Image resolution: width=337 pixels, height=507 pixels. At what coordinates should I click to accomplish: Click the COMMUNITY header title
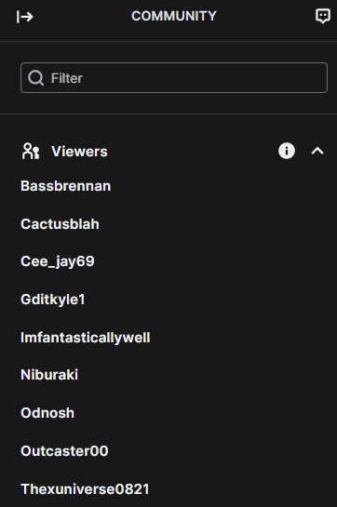pyautogui.click(x=174, y=16)
